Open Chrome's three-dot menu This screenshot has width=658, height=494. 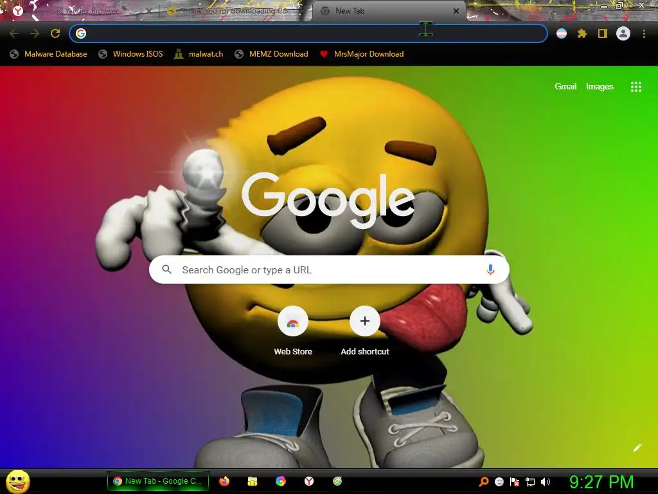tap(644, 33)
